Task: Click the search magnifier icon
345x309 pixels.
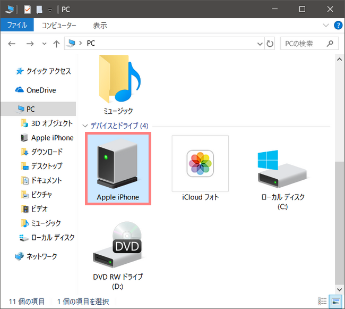Action: 330,44
